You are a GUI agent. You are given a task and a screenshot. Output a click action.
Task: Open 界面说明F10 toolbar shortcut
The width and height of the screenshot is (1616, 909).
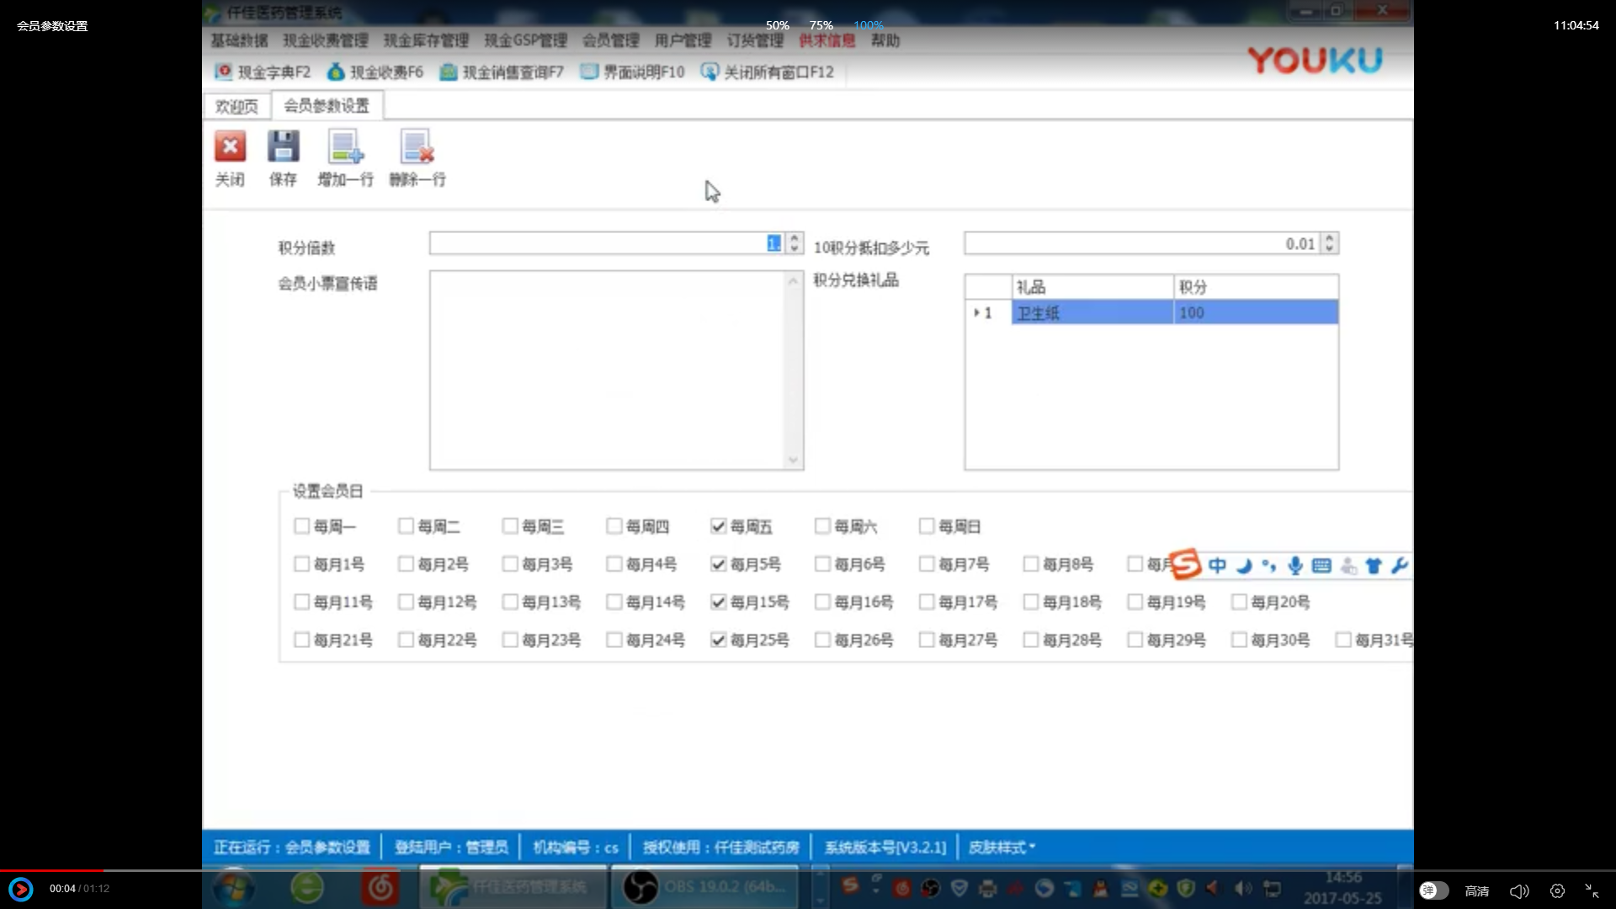click(633, 72)
